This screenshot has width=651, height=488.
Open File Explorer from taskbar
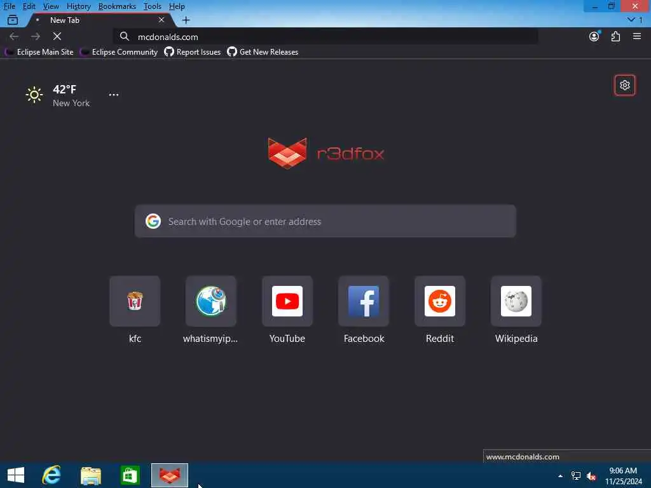[91, 475]
